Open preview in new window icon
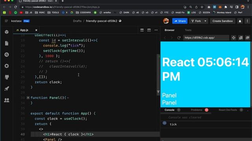This screenshot has height=141, width=252. click(248, 38)
